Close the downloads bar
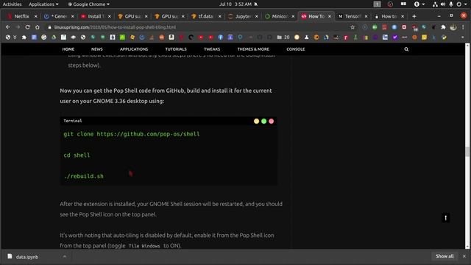This screenshot has height=265, width=471. pos(464,256)
